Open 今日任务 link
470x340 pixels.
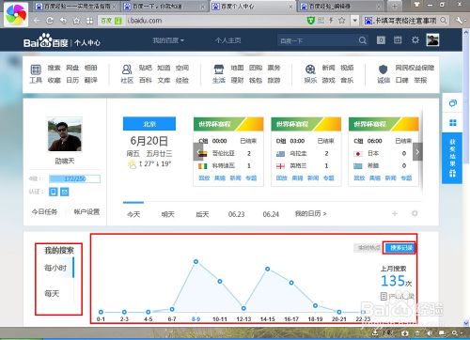point(44,211)
